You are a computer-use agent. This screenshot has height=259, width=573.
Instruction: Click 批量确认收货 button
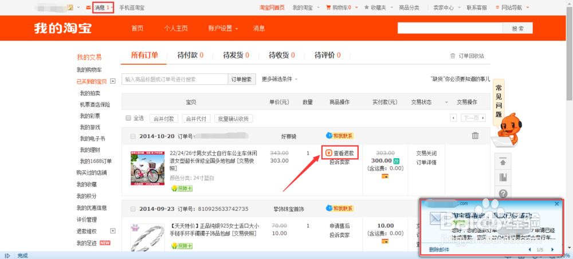(x=234, y=119)
